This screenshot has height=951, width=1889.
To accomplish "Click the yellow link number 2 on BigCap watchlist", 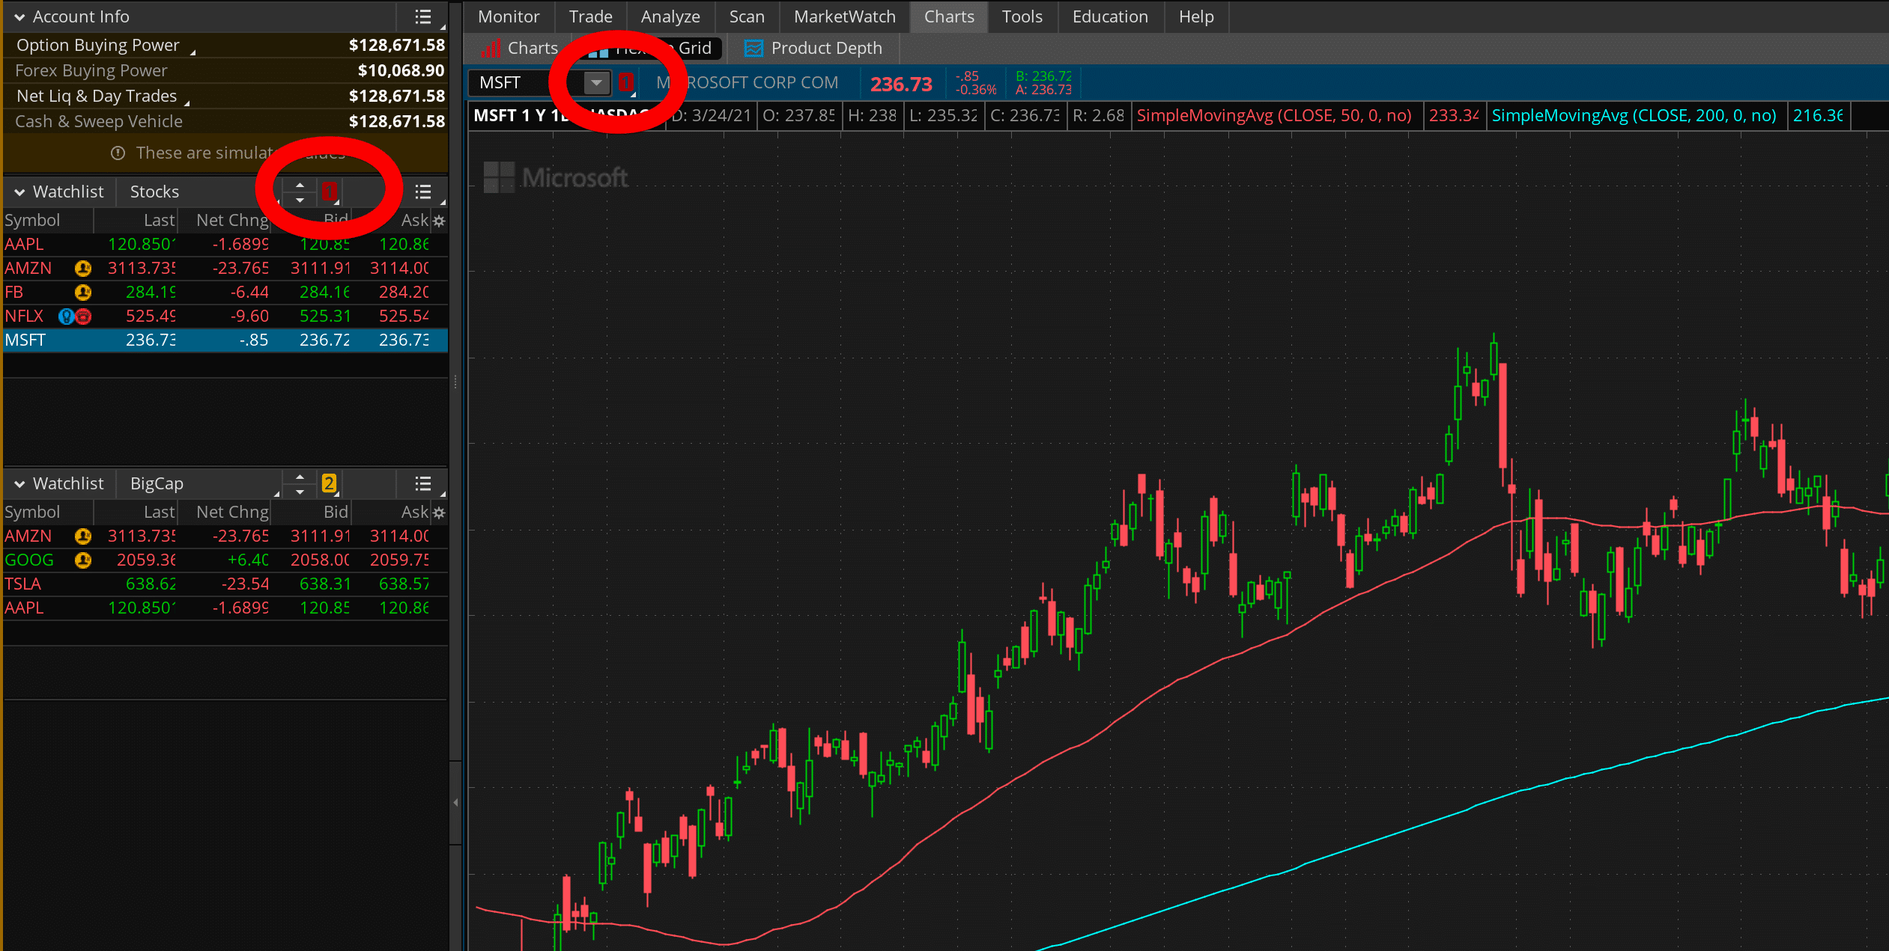I will [x=329, y=483].
